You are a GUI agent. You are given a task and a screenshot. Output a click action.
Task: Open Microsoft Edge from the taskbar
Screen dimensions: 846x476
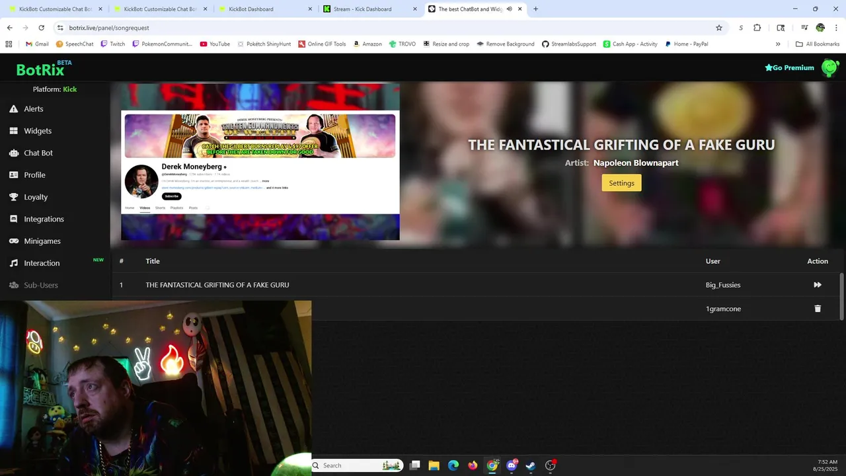(453, 465)
